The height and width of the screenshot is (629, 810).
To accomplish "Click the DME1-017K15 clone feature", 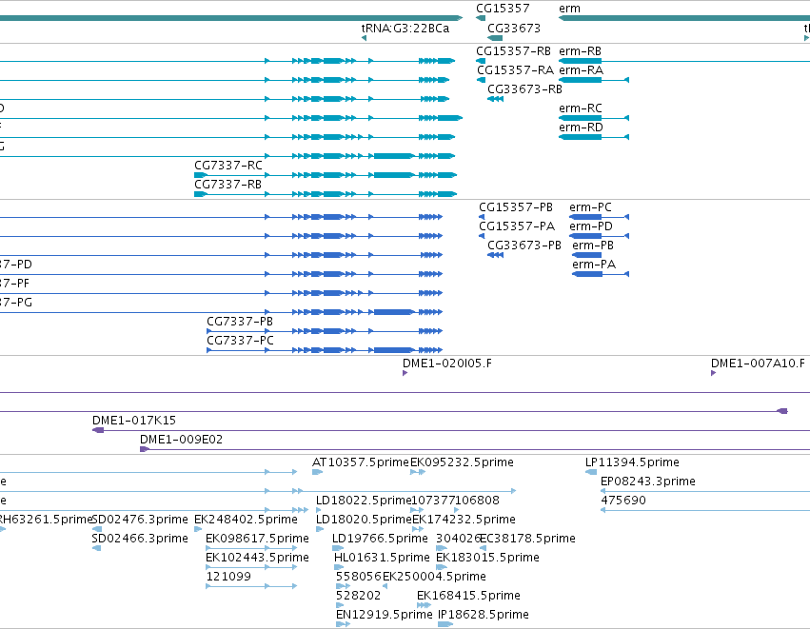I will 451,430.
